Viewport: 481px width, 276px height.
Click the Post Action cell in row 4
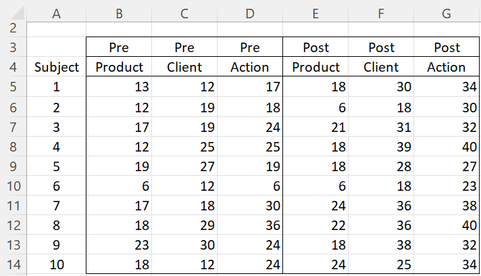447,68
